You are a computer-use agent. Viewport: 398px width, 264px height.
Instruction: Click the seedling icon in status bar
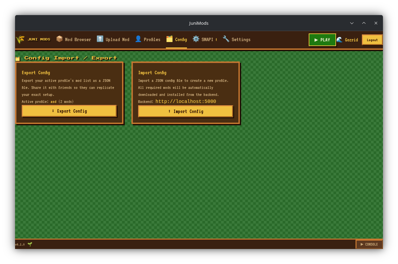tap(30, 244)
